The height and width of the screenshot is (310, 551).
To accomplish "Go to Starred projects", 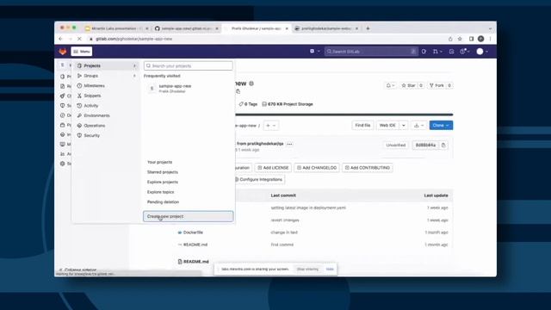I will pos(163,172).
